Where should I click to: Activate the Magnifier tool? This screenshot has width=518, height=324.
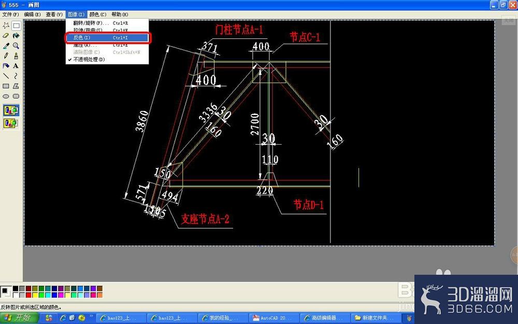coord(16,46)
